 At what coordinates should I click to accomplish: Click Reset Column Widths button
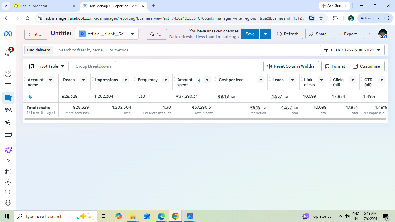pyautogui.click(x=291, y=66)
